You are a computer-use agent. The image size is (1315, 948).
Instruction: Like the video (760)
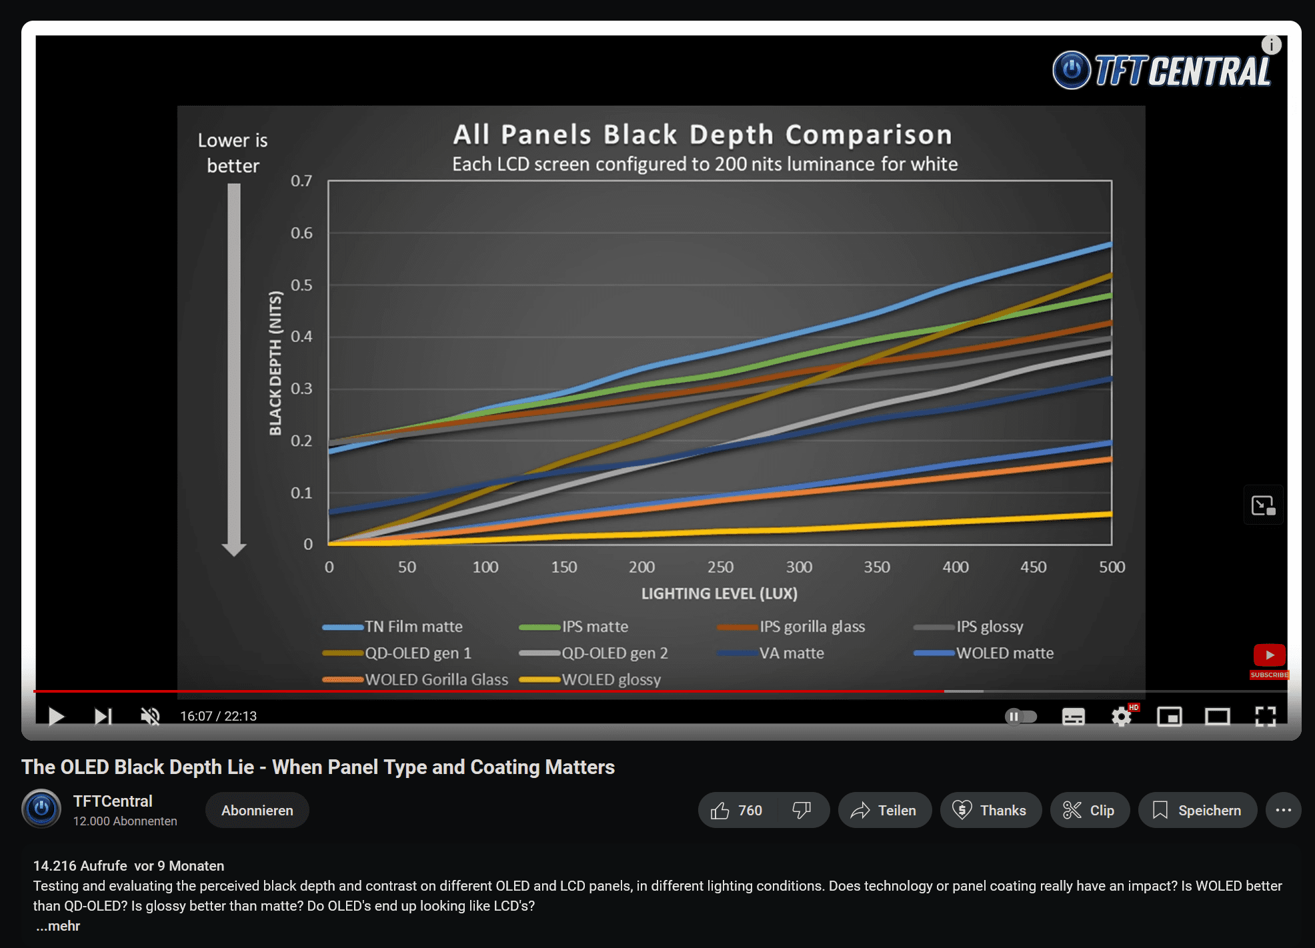point(737,810)
